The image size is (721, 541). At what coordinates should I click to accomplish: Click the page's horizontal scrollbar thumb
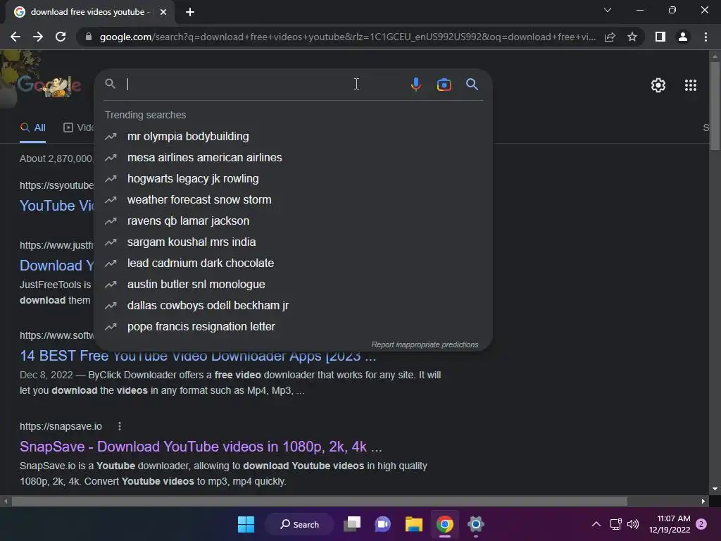tap(319, 501)
